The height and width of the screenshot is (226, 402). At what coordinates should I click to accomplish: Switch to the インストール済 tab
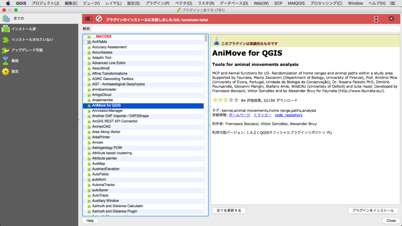click(39, 29)
